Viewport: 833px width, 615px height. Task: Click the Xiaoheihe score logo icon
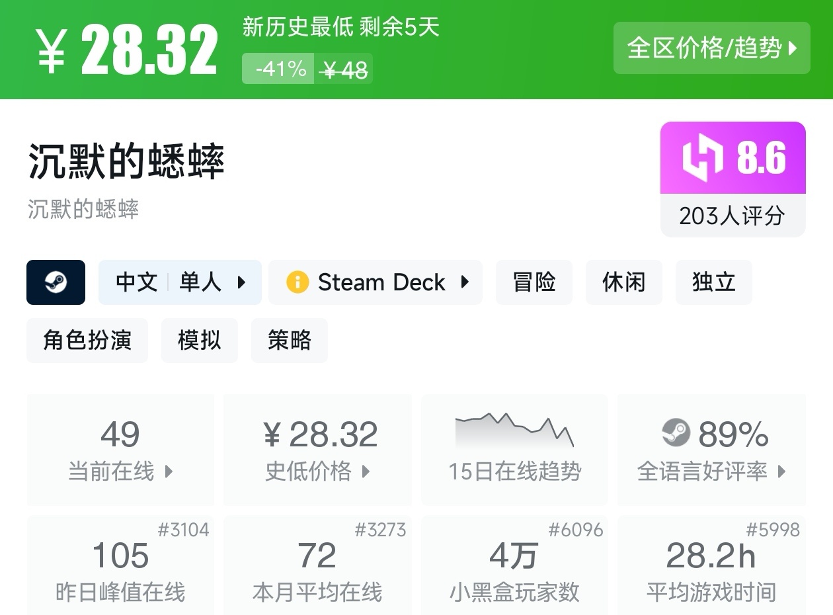pyautogui.click(x=703, y=158)
